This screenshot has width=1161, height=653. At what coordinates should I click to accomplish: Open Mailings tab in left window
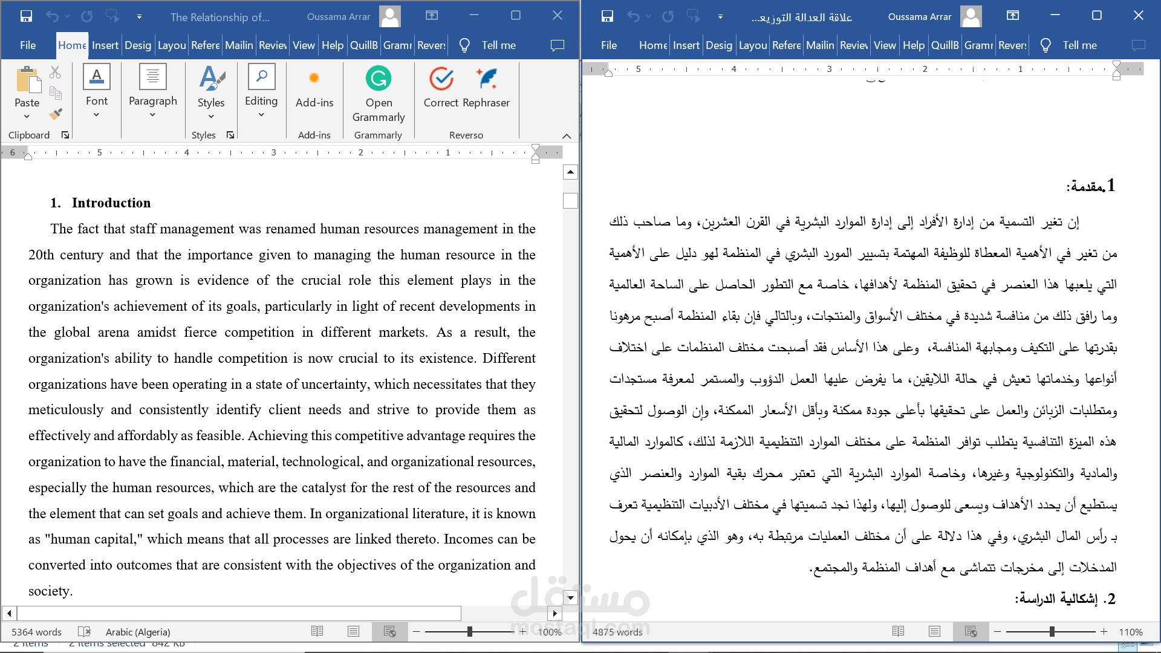click(x=239, y=45)
